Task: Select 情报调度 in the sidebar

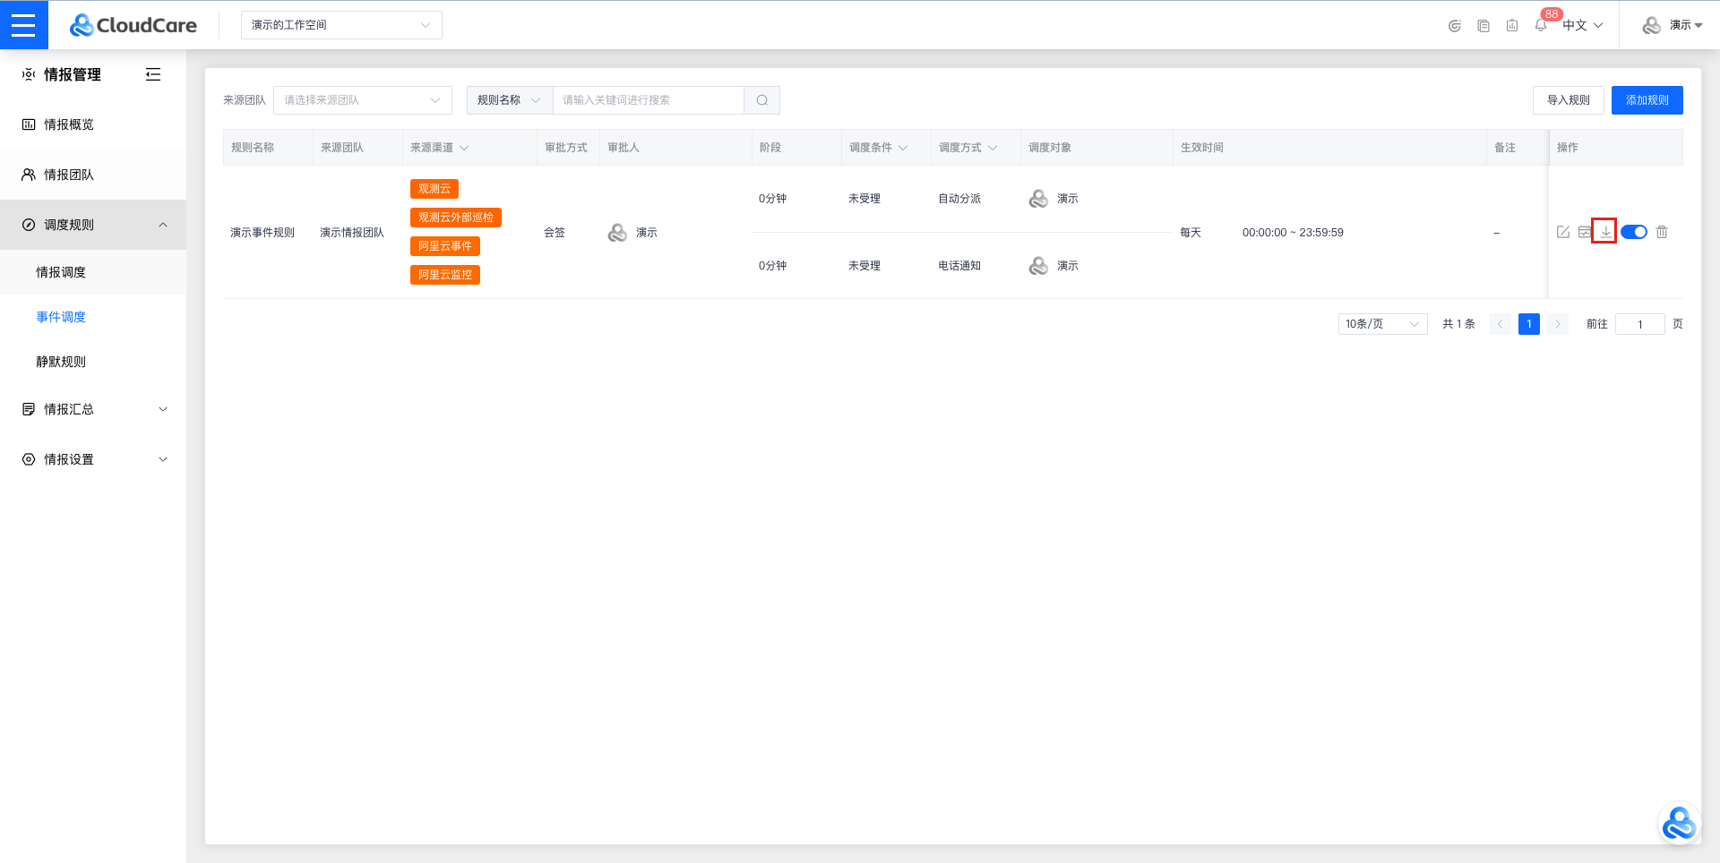Action: coord(61,272)
